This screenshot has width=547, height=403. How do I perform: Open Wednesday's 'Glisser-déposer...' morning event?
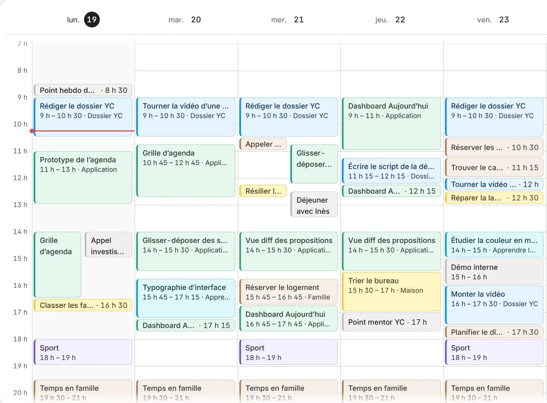point(314,164)
